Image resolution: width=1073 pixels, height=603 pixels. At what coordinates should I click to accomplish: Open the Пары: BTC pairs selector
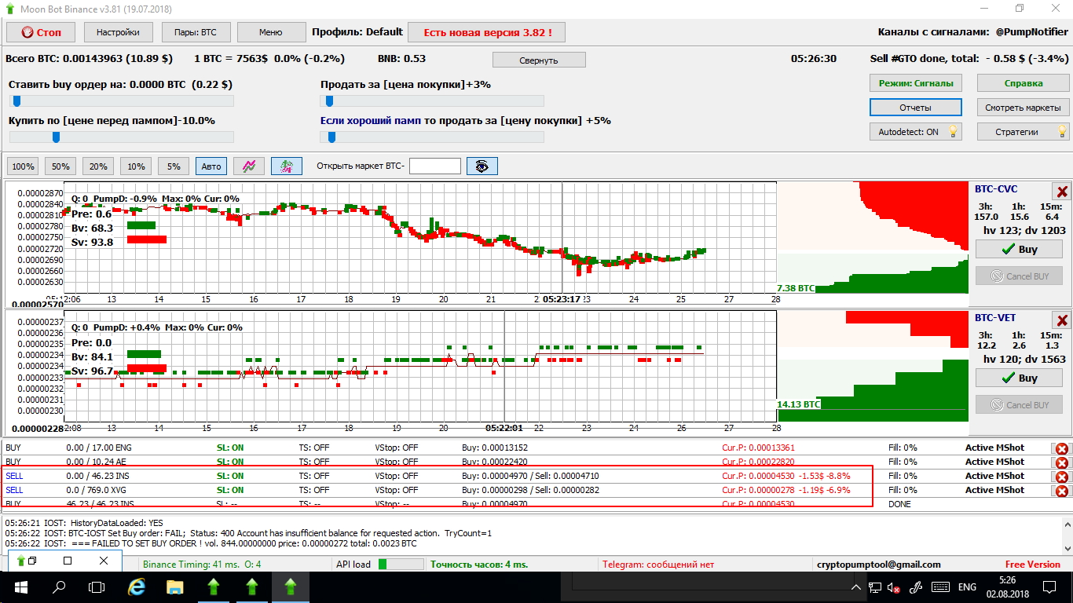coord(195,32)
